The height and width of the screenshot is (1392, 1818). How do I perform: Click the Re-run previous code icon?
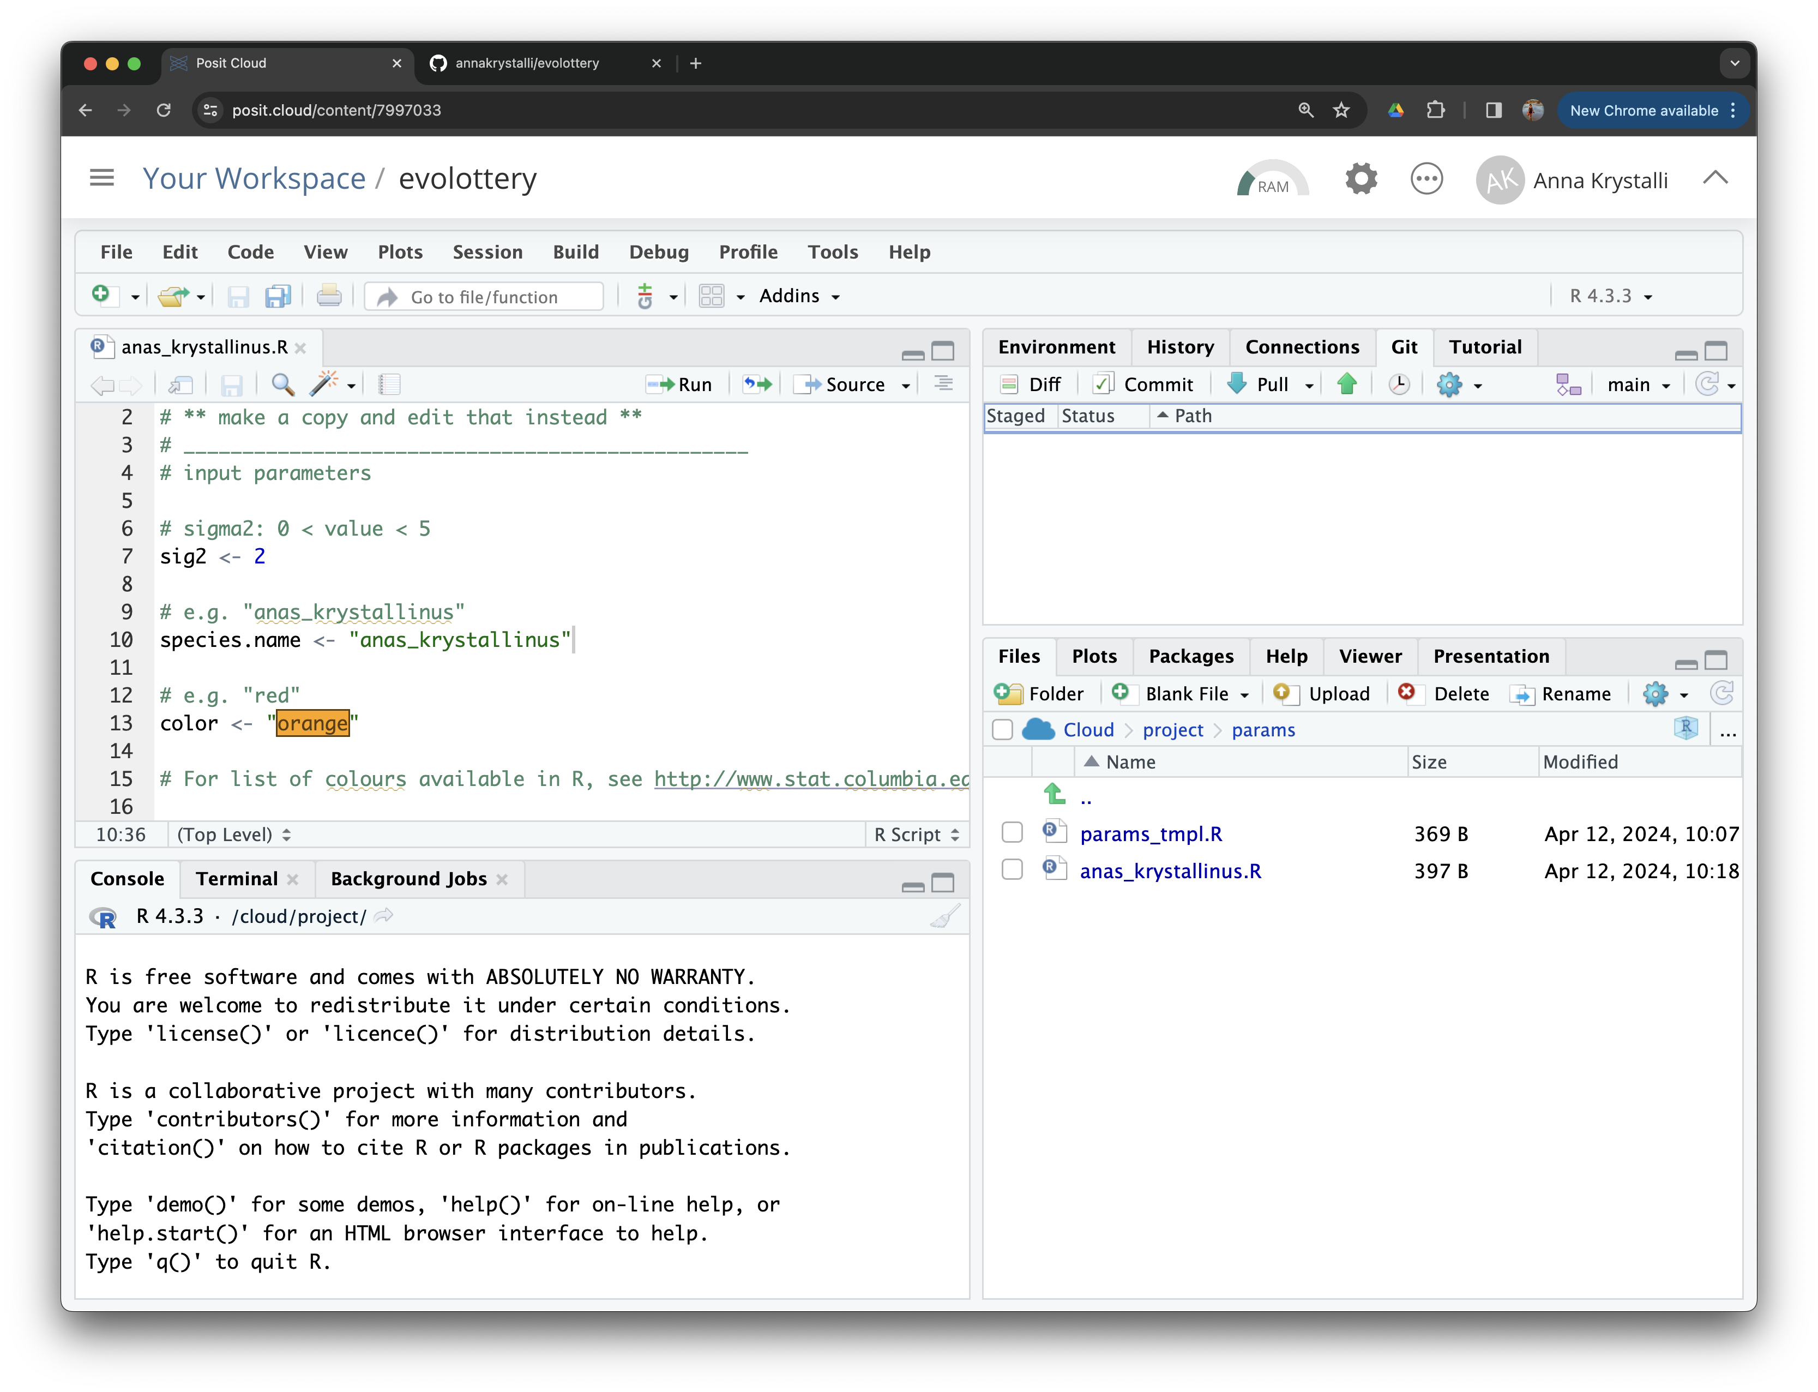coord(757,385)
